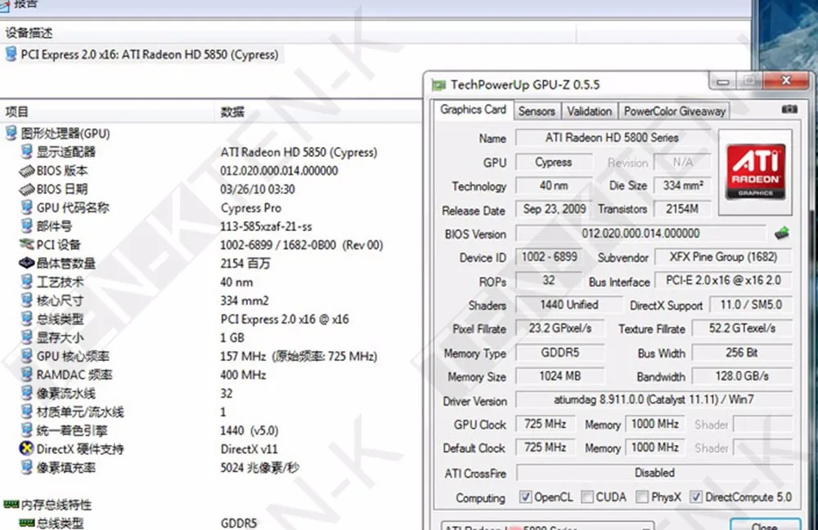
Task: Click the 设备描述 header label
Action: pyautogui.click(x=29, y=33)
